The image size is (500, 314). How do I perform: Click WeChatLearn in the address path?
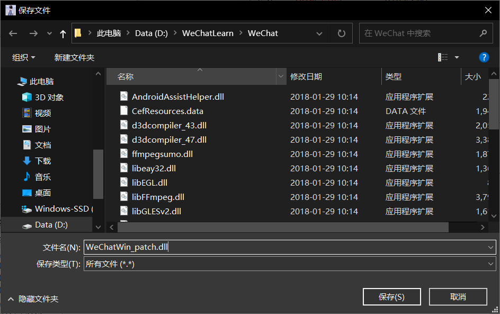[x=208, y=33]
